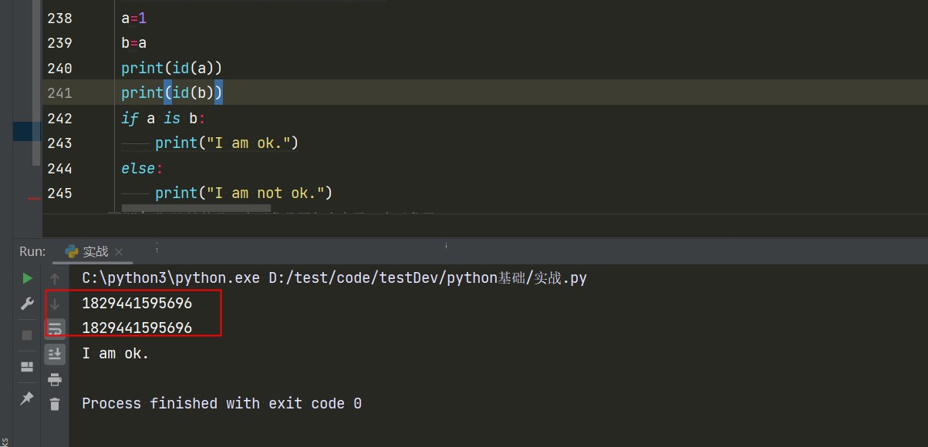Open run configuration wrench settings
This screenshot has width=928, height=447.
point(27,304)
